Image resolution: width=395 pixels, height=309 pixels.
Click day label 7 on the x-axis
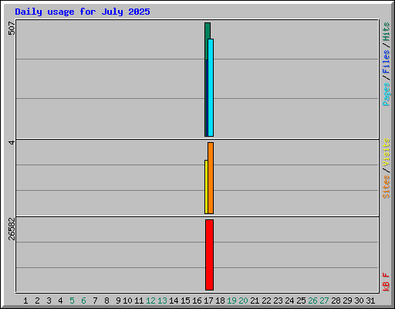point(95,301)
